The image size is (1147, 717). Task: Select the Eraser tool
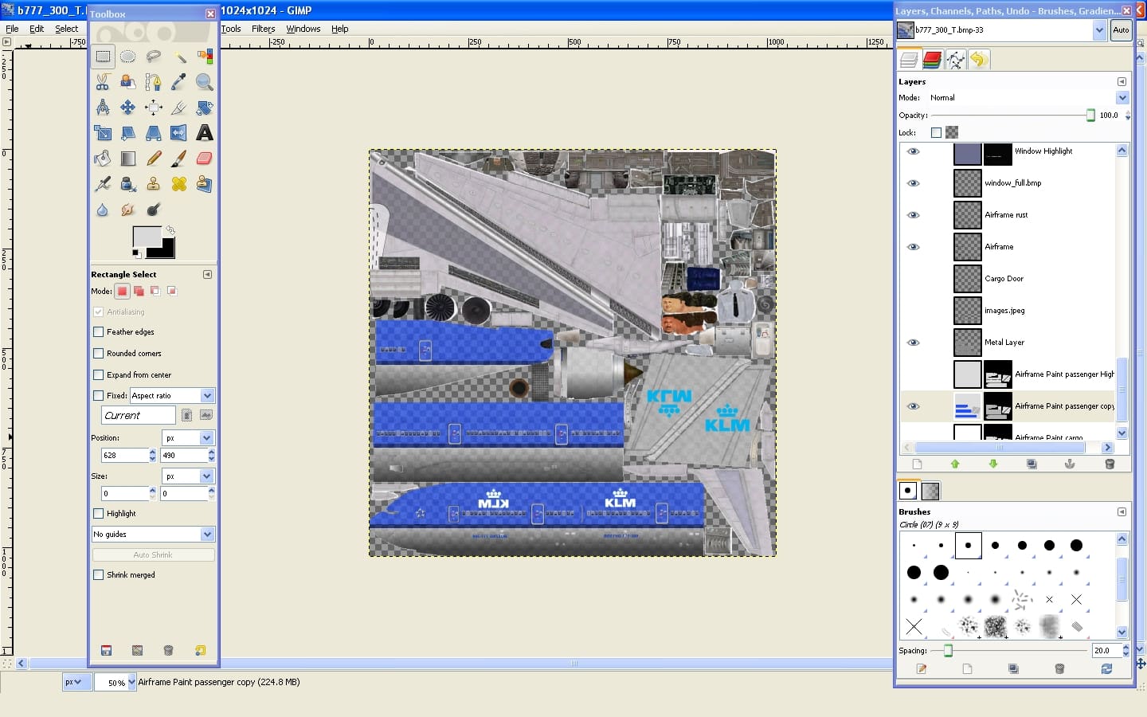click(205, 159)
